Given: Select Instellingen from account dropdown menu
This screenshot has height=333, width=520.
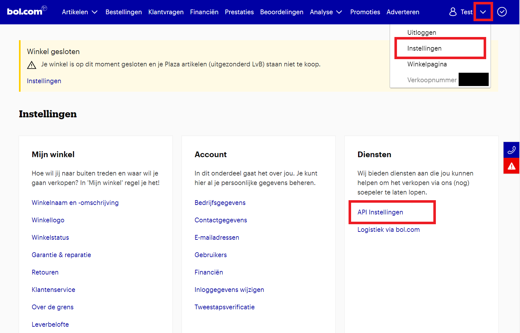Looking at the screenshot, I should point(424,48).
